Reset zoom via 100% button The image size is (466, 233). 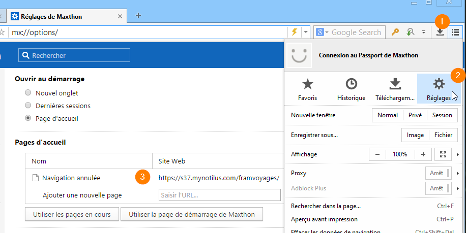(400, 154)
